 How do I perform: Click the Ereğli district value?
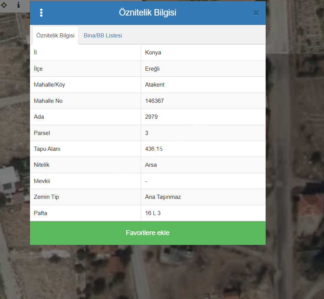[x=153, y=69]
